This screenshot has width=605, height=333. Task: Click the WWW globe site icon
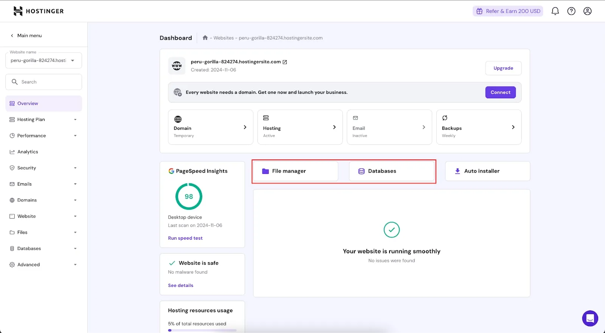click(x=177, y=66)
